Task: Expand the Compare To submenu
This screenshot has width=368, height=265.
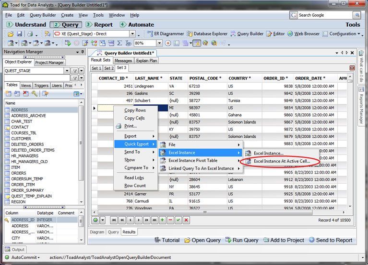Action: point(136,168)
